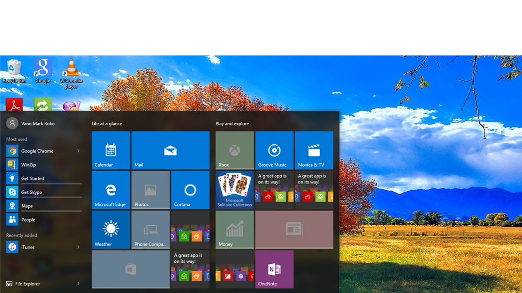
Task: Open File Explorer from Start menu
Action: [28, 284]
